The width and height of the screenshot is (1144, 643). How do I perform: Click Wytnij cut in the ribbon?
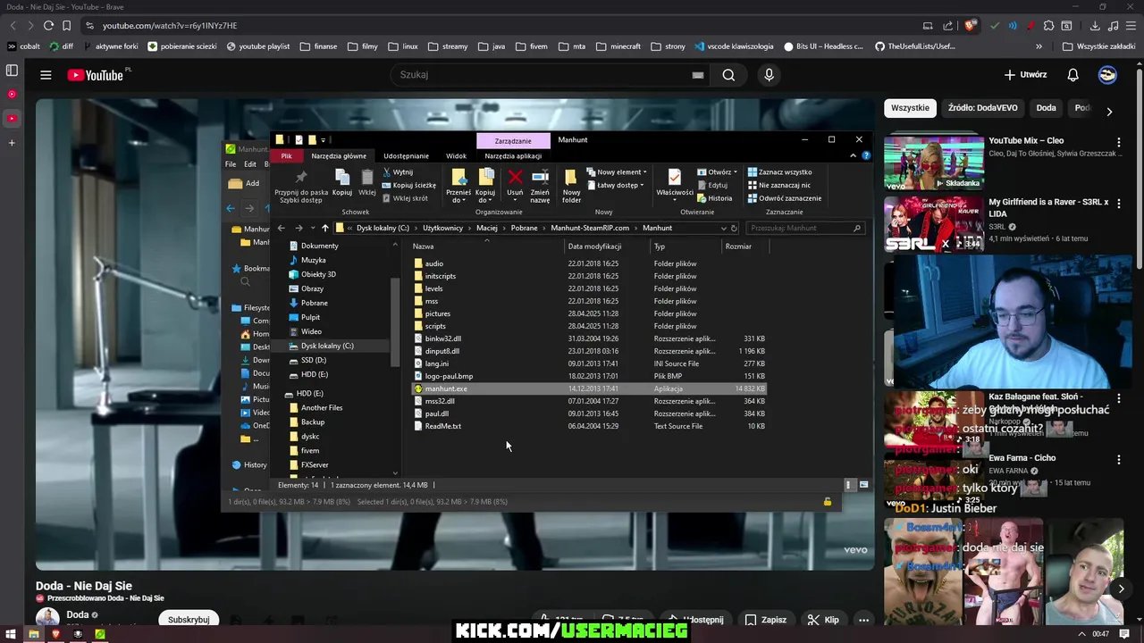[397, 171]
